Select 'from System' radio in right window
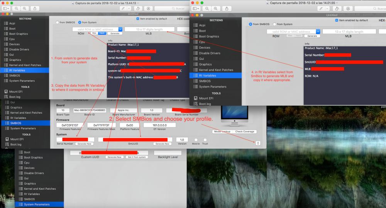Screen dimensions: 386x208 274,24
